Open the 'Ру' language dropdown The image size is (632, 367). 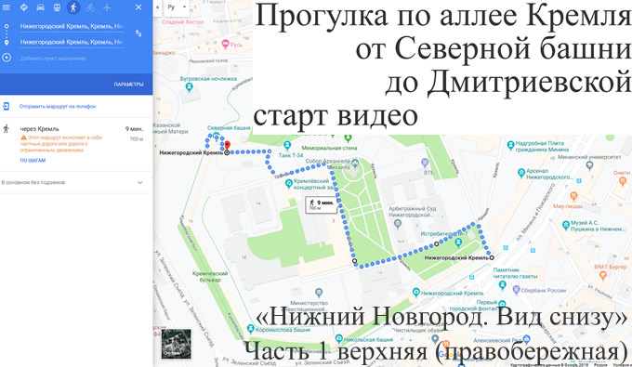point(177,7)
